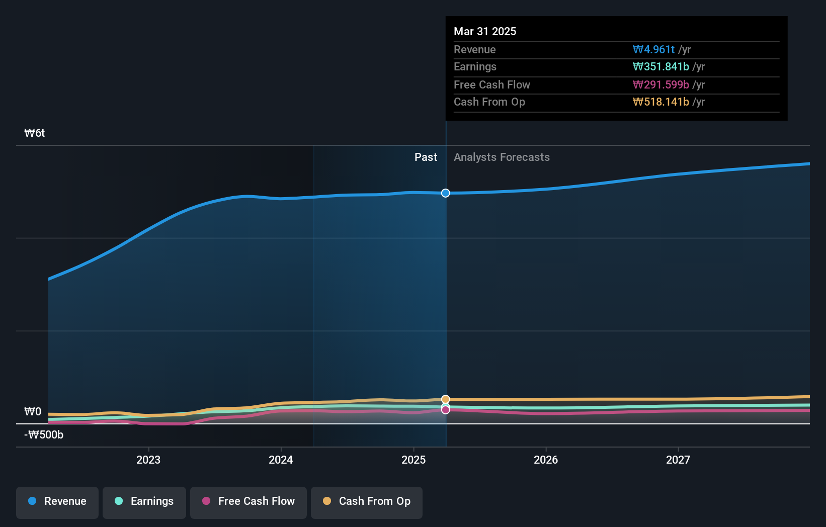This screenshot has width=826, height=527.
Task: Toggle the Earnings legend button
Action: (x=144, y=502)
